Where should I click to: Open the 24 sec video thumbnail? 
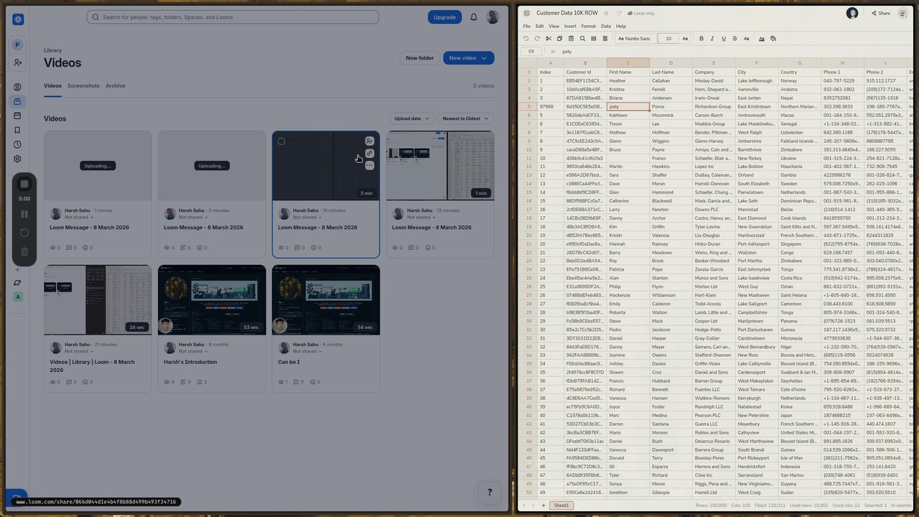98,300
